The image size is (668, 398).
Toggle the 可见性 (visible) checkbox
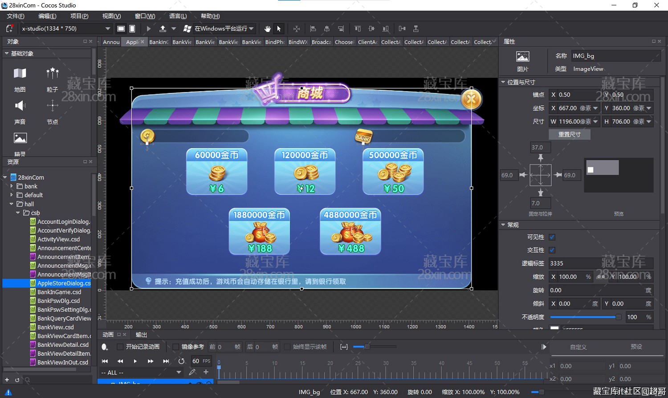point(552,237)
